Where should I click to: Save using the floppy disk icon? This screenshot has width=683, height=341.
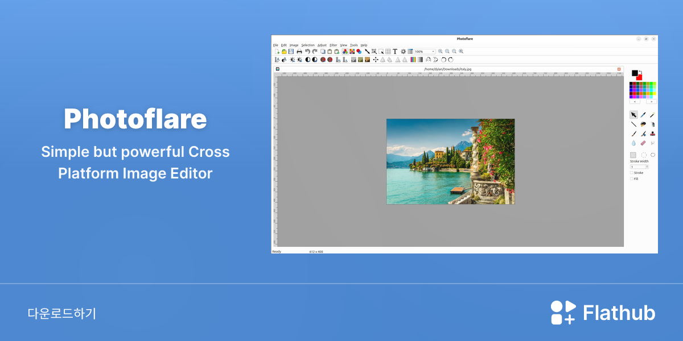point(291,51)
